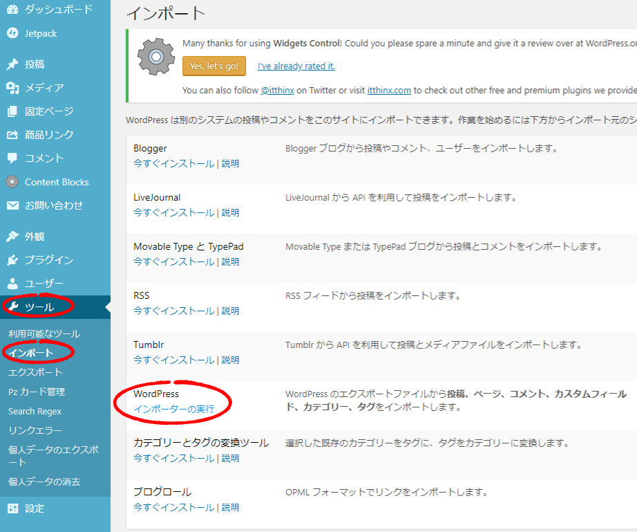
Task: Click the プラグイン plug icon
Action: tap(12, 260)
